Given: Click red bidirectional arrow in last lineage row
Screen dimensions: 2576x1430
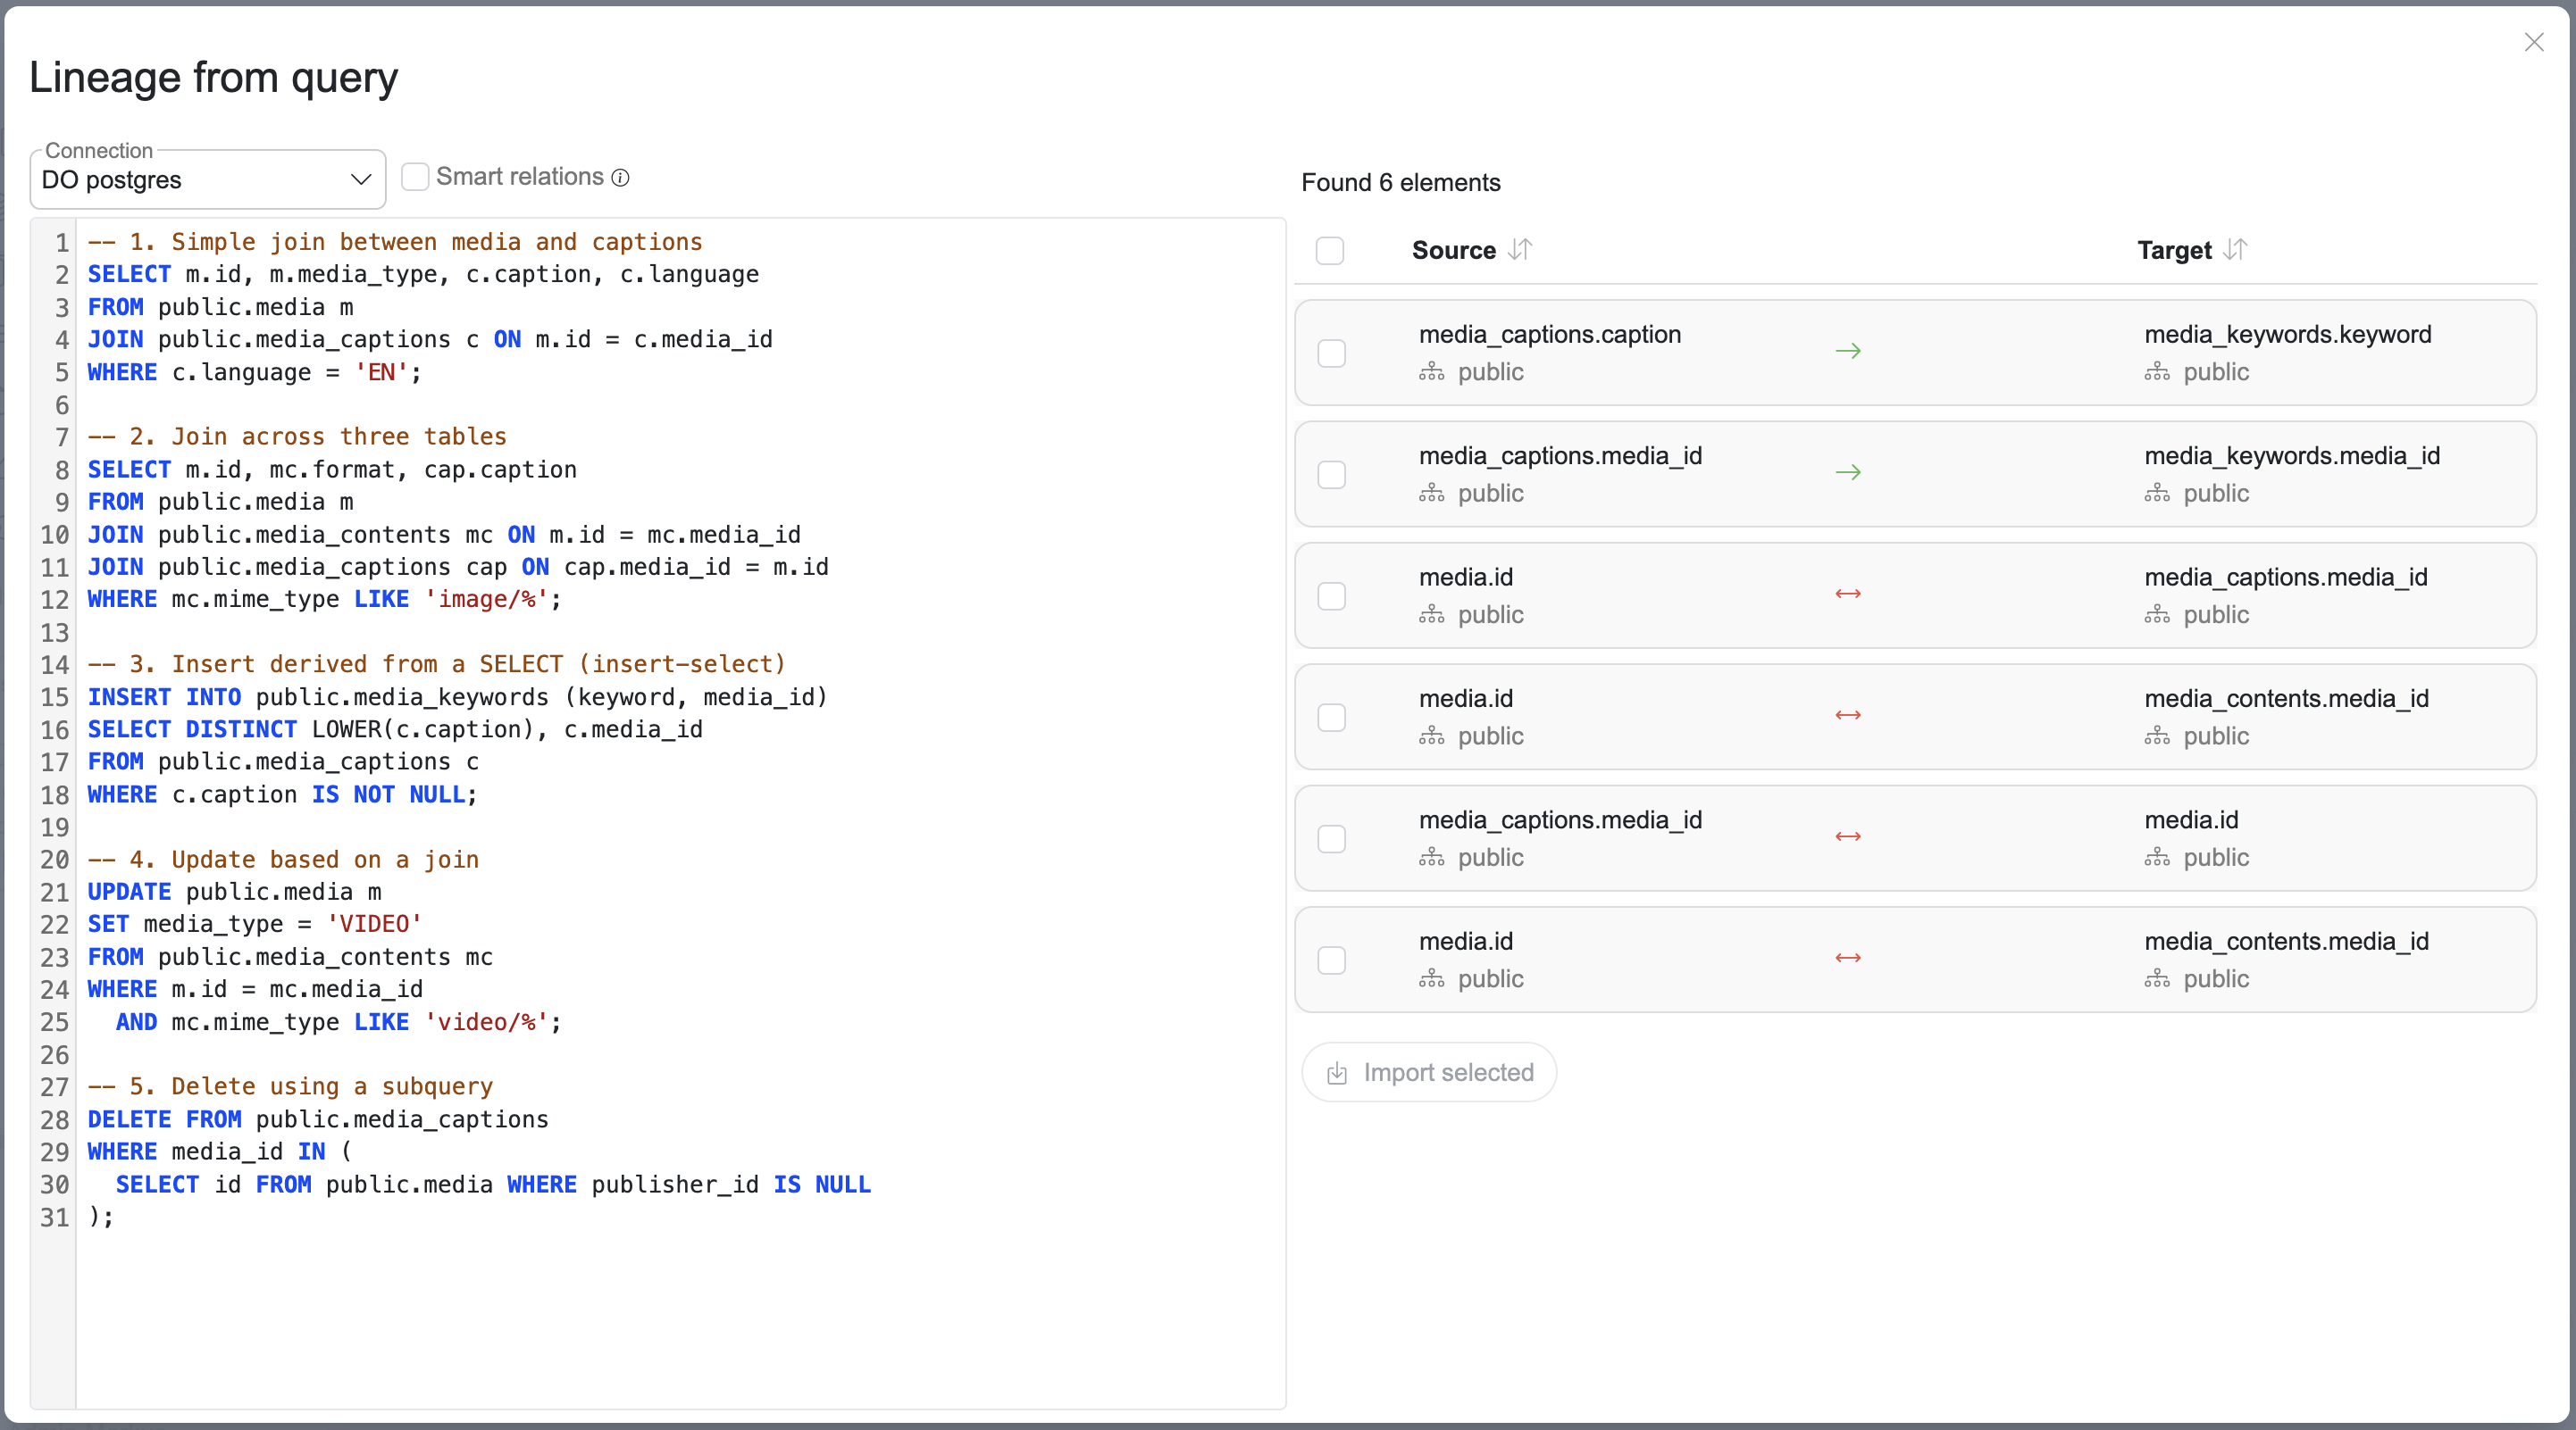Looking at the screenshot, I should pyautogui.click(x=1847, y=959).
